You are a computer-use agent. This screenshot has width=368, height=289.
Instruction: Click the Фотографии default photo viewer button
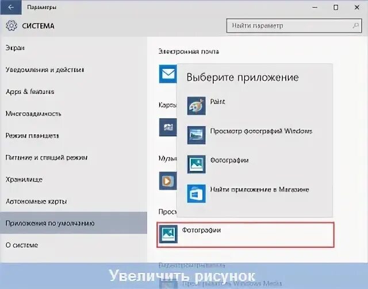click(246, 235)
